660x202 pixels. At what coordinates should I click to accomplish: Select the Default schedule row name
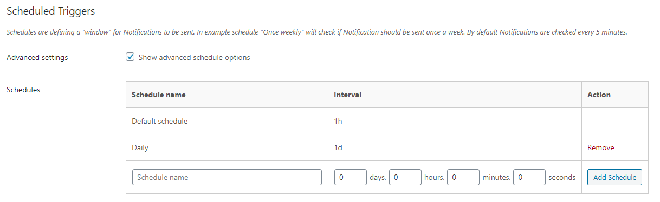coord(160,121)
